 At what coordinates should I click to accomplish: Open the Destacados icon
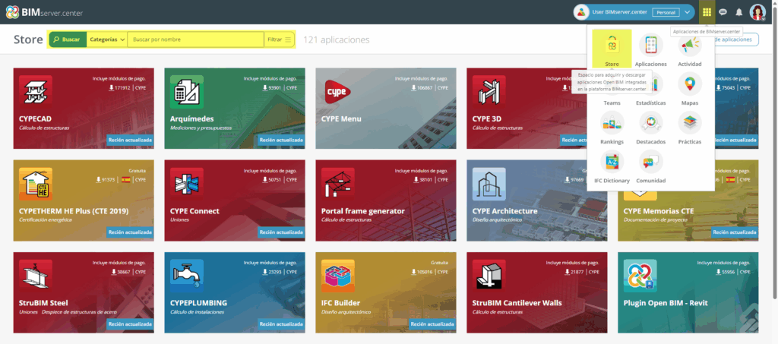(651, 123)
